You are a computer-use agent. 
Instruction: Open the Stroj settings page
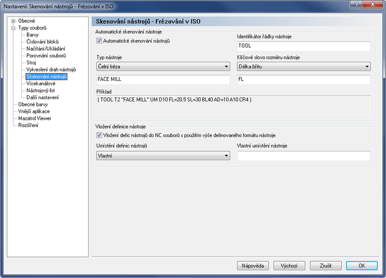coord(31,62)
